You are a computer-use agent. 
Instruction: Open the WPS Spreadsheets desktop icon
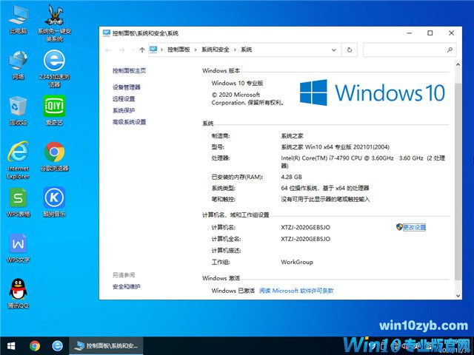click(18, 202)
